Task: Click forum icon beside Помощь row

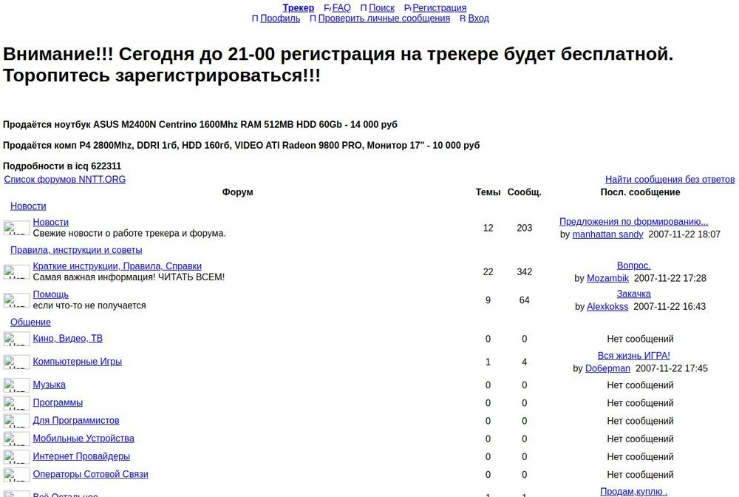Action: pyautogui.click(x=17, y=300)
